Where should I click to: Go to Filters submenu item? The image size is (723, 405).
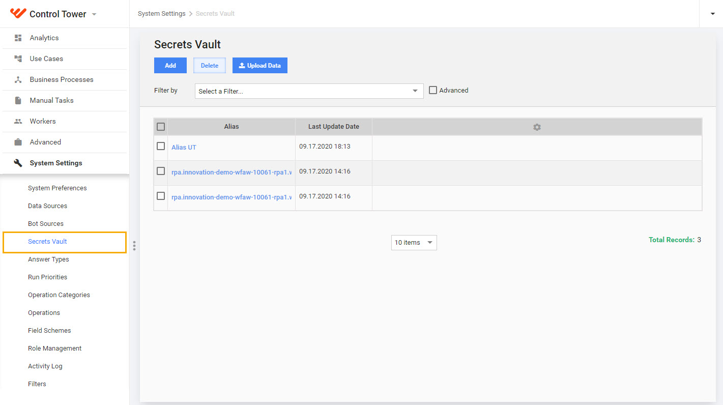37,384
